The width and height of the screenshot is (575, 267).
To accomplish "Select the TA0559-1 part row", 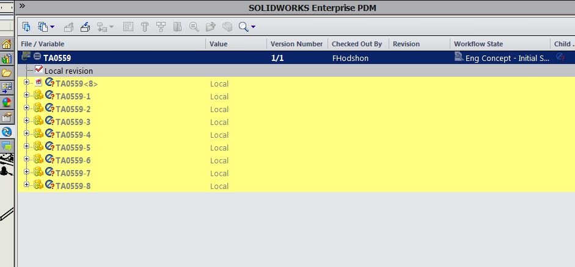I will (296, 96).
